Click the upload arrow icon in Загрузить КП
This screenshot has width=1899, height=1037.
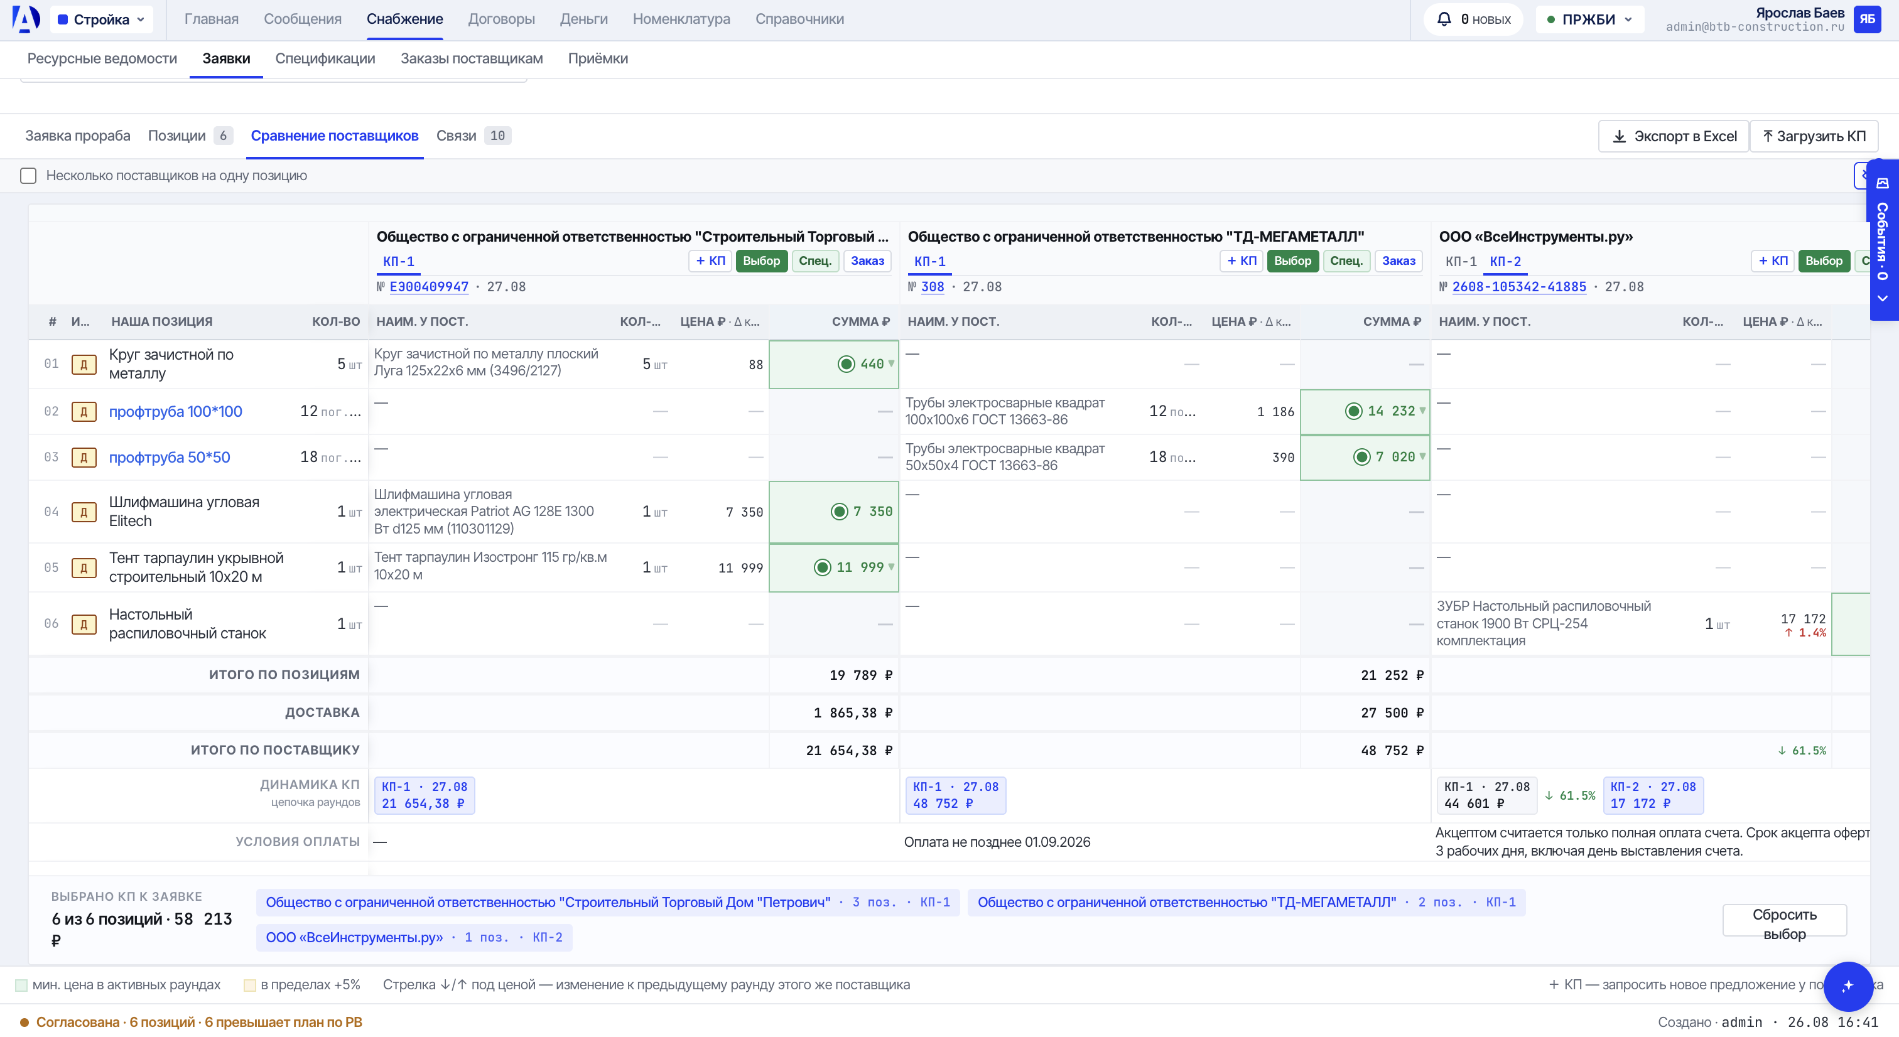pyautogui.click(x=1767, y=136)
